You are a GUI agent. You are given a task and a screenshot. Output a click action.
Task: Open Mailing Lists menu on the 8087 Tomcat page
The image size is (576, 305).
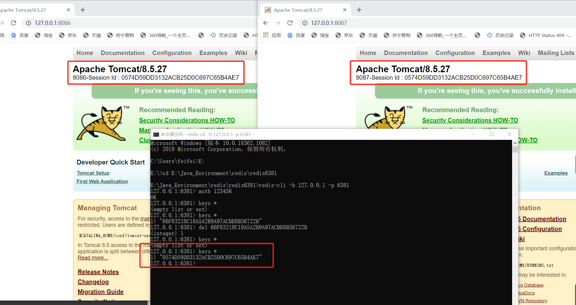[x=556, y=53]
